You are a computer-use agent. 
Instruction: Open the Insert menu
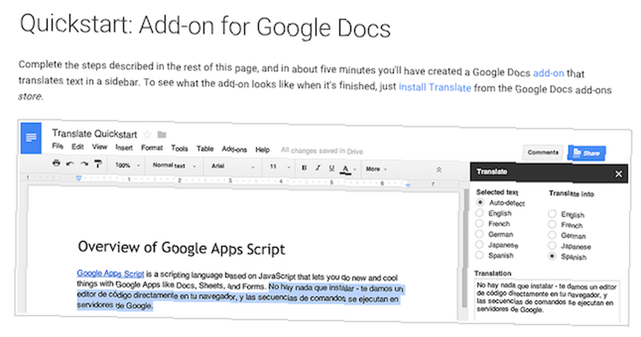[x=124, y=147]
